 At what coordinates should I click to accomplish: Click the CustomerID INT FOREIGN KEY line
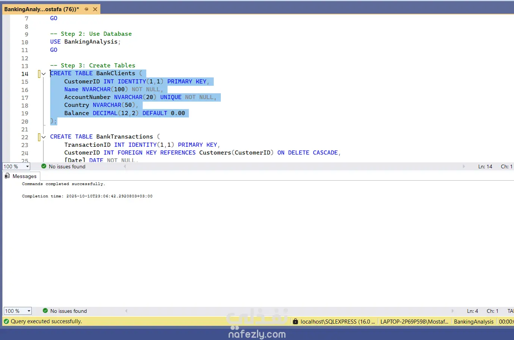(202, 153)
